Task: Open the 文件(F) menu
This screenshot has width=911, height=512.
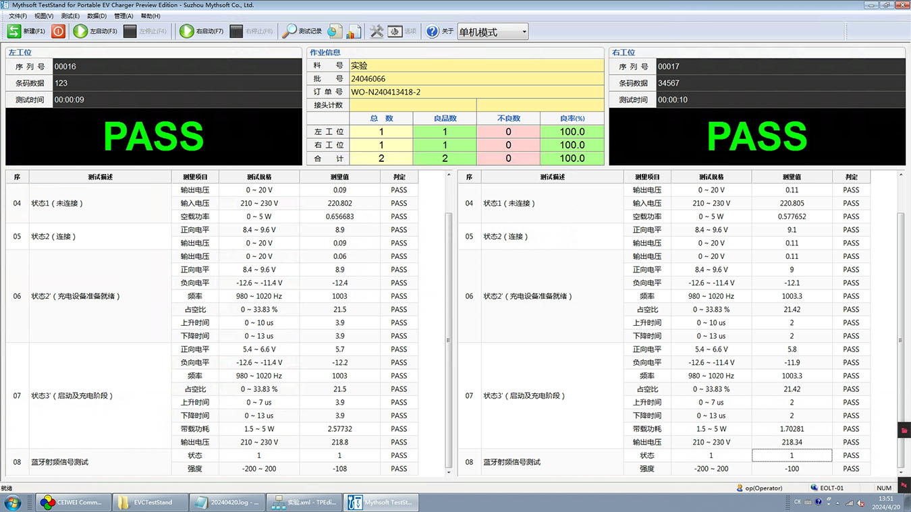Action: pyautogui.click(x=18, y=16)
